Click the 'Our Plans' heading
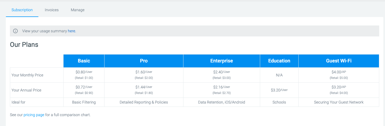The image size is (385, 126). [x=24, y=45]
